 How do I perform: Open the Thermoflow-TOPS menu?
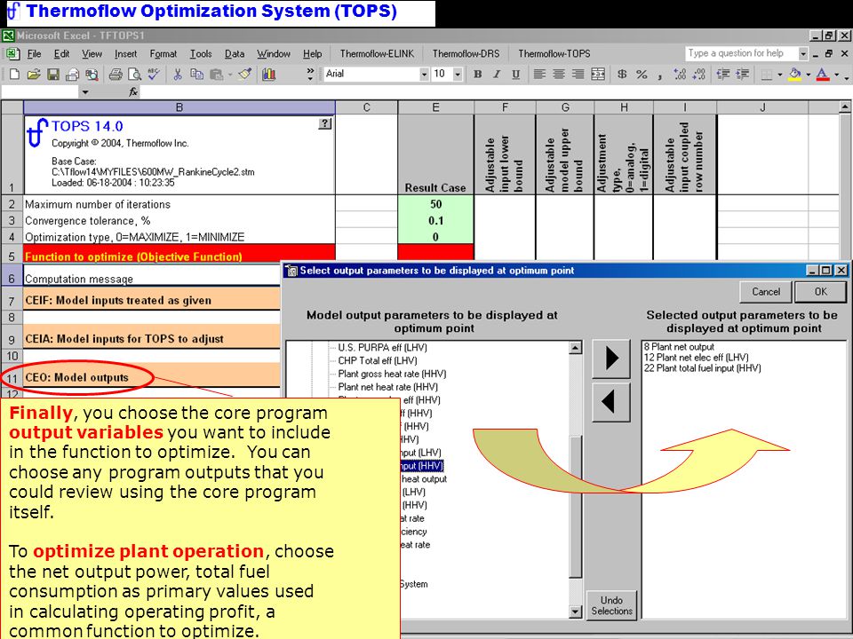click(554, 54)
